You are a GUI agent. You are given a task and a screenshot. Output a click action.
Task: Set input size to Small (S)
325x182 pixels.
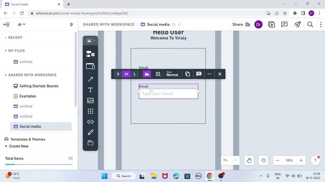point(118,74)
